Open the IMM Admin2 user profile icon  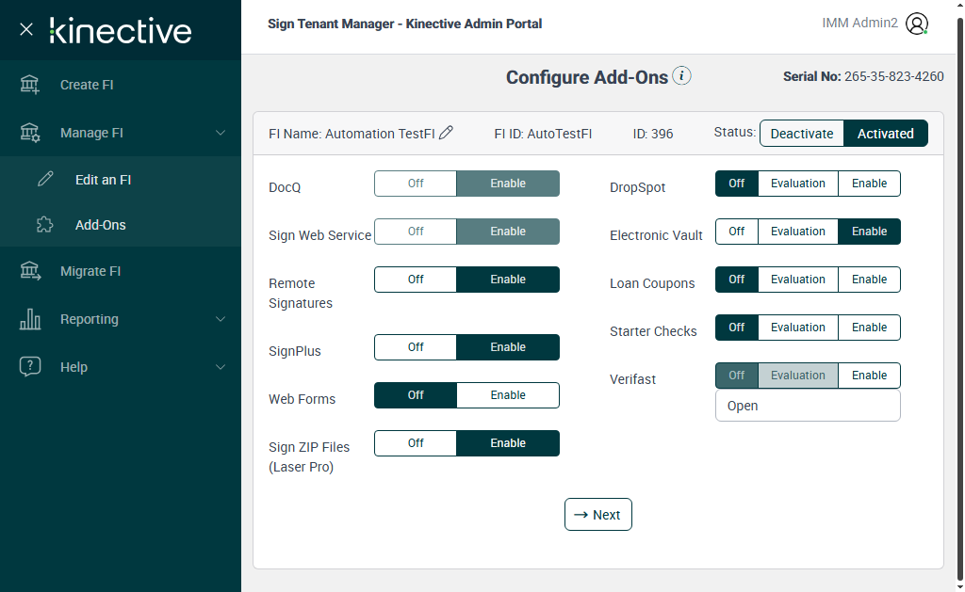pos(916,24)
